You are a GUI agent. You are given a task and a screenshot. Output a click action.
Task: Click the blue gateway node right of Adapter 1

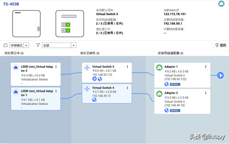(220, 75)
